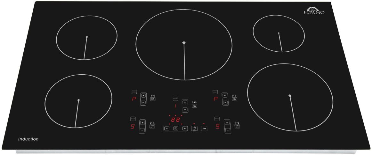Raise the front right burner power with plus
This screenshot has height=155, width=372.
pyautogui.click(x=227, y=123)
